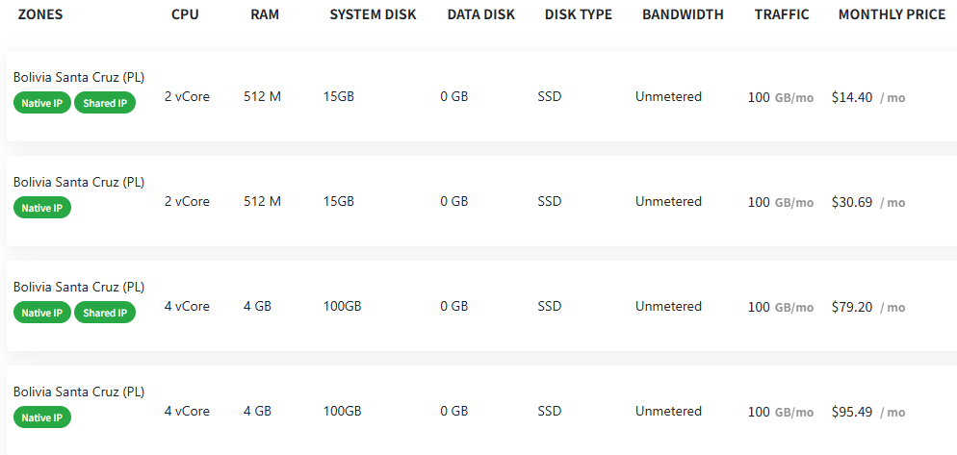The height and width of the screenshot is (455, 957).
Task: Click the TRAFFIC column header
Action: pyautogui.click(x=782, y=15)
